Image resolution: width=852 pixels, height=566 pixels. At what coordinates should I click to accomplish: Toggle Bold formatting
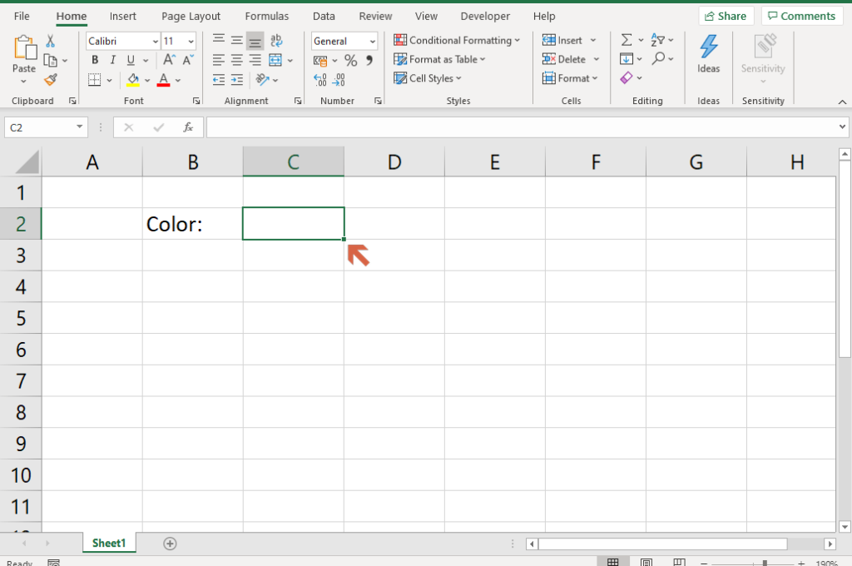[x=95, y=60]
